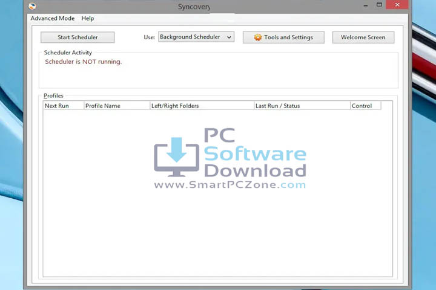Sort profiles by Next Run column
Screen dimensions: 436x290
click(64, 106)
